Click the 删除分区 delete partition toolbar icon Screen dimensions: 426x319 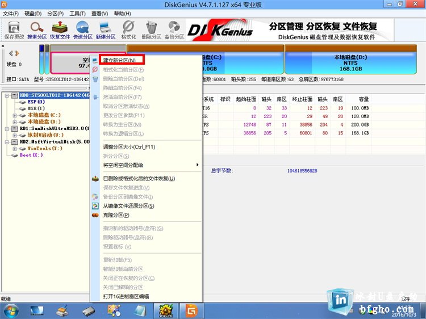(x=151, y=31)
